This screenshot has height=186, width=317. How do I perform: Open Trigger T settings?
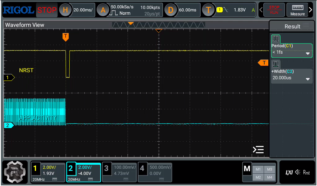click(208, 10)
